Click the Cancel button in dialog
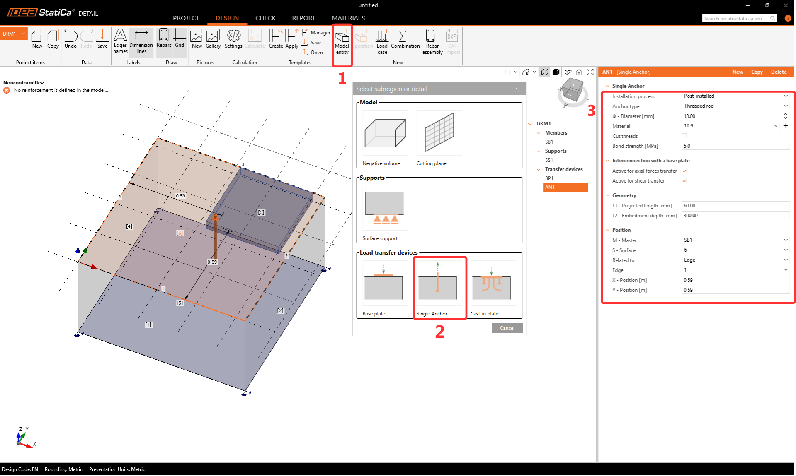The image size is (796, 476). click(x=507, y=328)
